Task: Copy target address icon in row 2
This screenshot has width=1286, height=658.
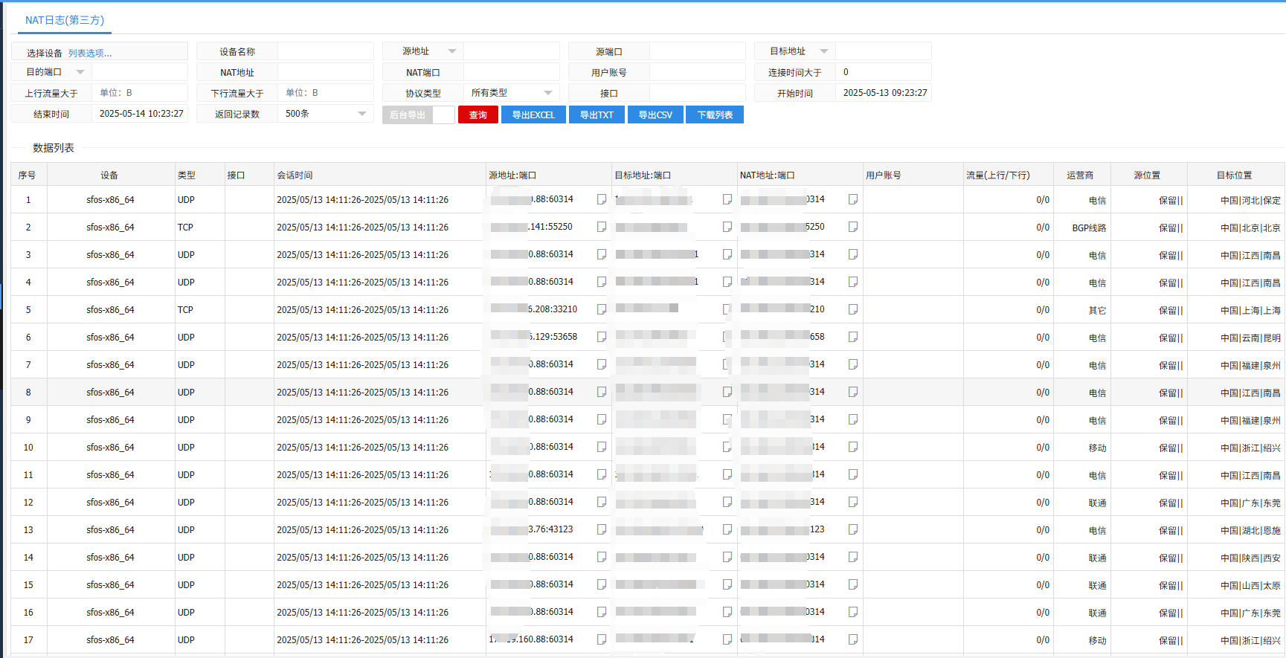Action: [727, 227]
